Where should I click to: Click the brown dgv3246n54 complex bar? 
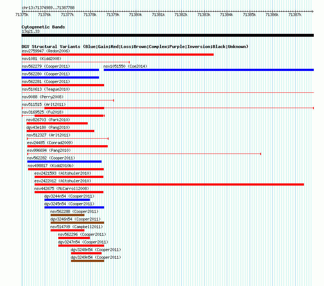point(77,223)
